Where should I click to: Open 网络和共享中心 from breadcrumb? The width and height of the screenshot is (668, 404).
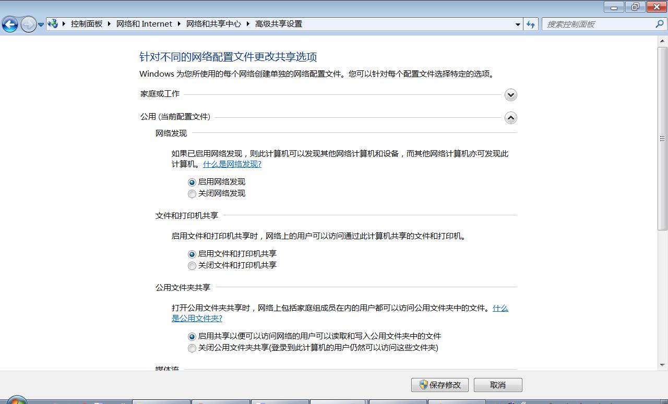213,23
